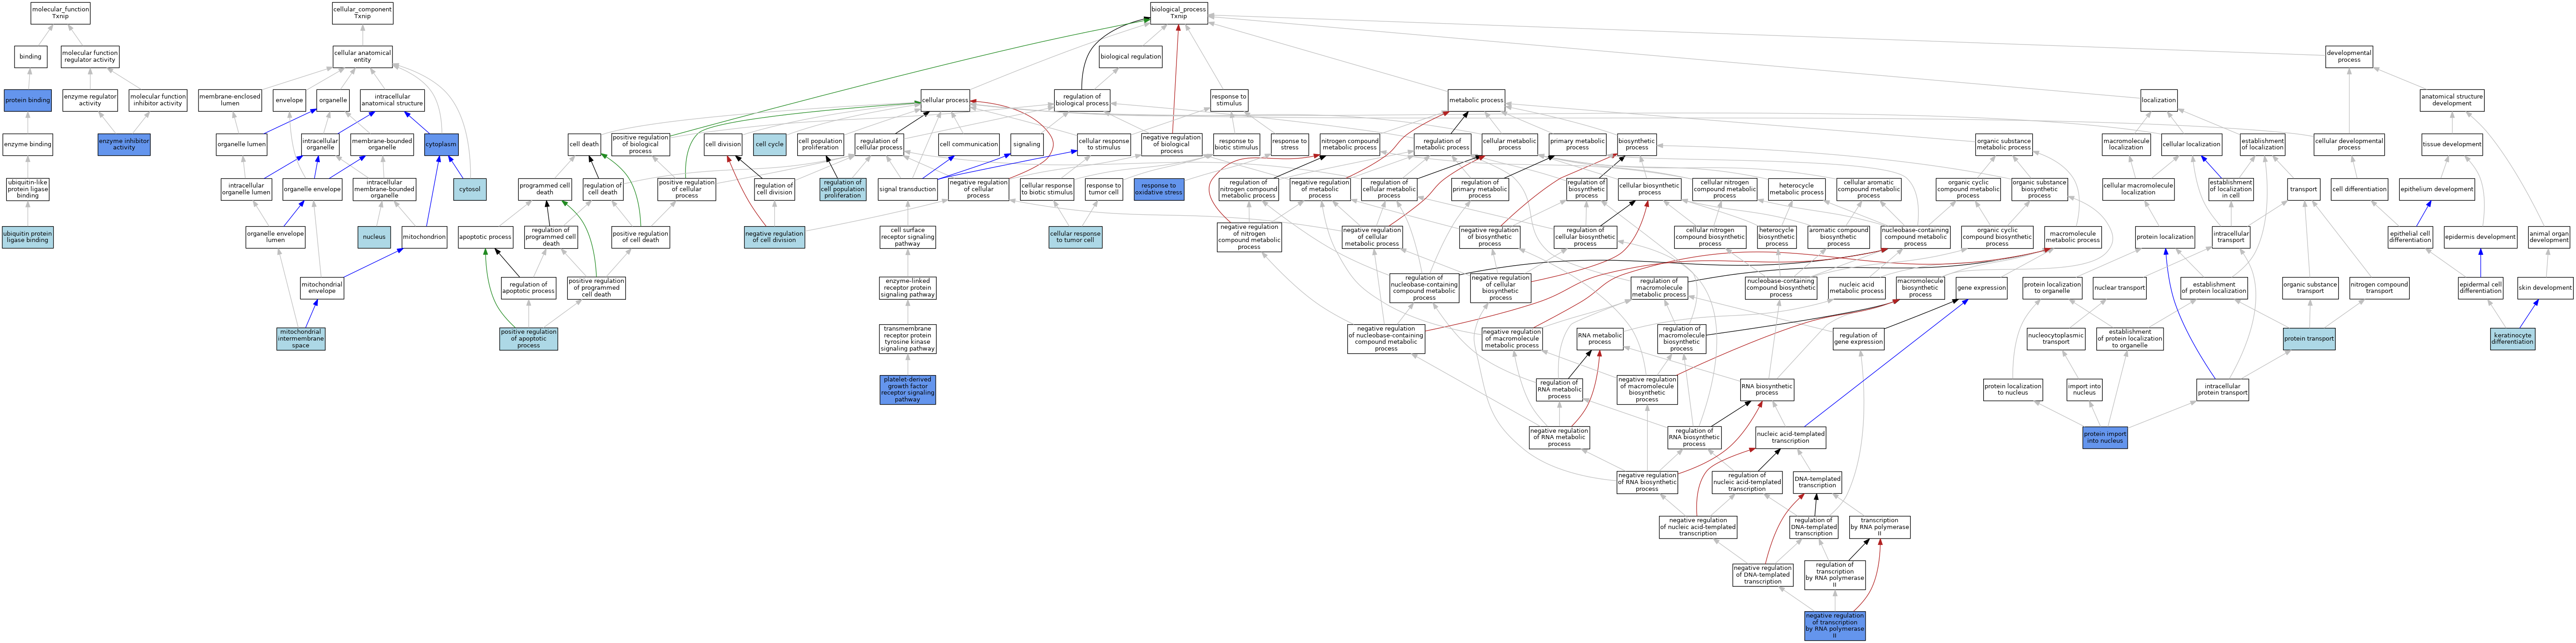
Task: Click 'enzyme-linked receptor protein signaling pathway' node
Action: [907, 288]
